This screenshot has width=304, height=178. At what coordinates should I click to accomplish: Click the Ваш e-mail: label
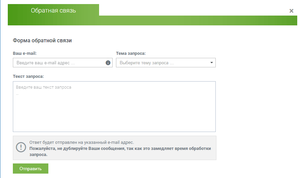click(25, 53)
